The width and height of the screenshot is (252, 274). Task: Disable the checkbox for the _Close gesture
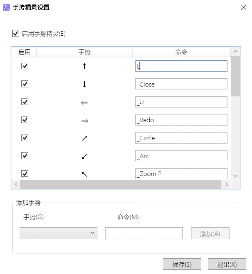[x=25, y=84]
